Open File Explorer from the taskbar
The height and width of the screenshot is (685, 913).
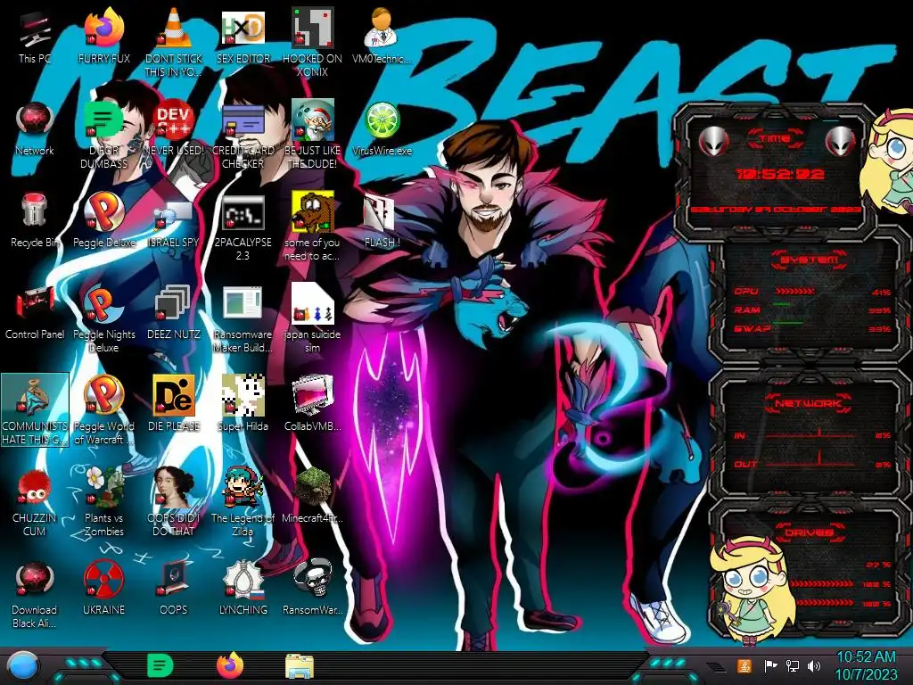300,666
